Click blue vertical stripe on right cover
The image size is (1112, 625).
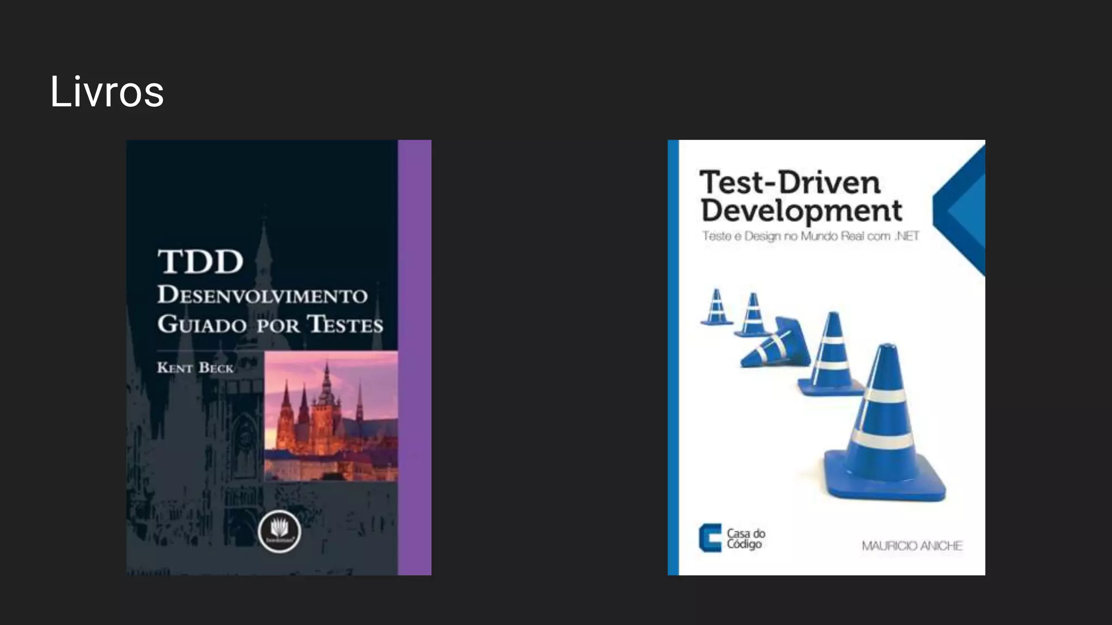[x=673, y=357]
